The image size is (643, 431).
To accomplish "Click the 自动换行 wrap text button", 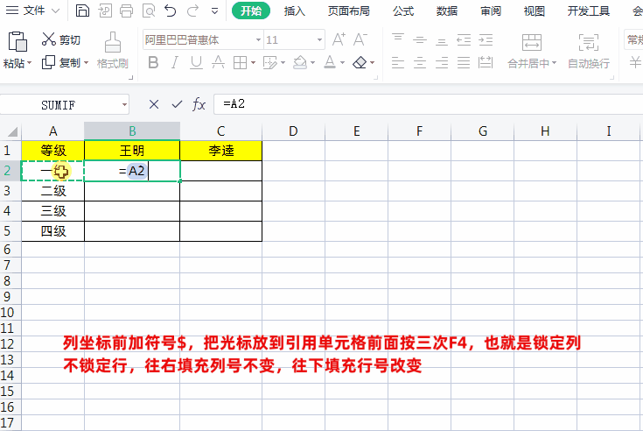I will coord(589,52).
